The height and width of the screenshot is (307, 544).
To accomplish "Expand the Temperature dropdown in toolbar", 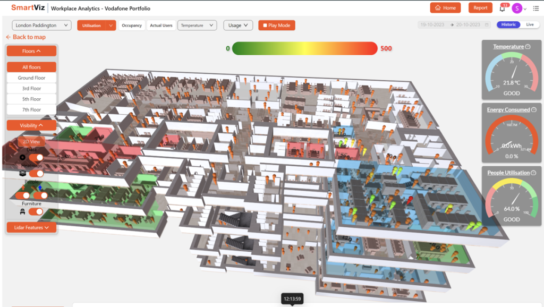I will pos(197,25).
